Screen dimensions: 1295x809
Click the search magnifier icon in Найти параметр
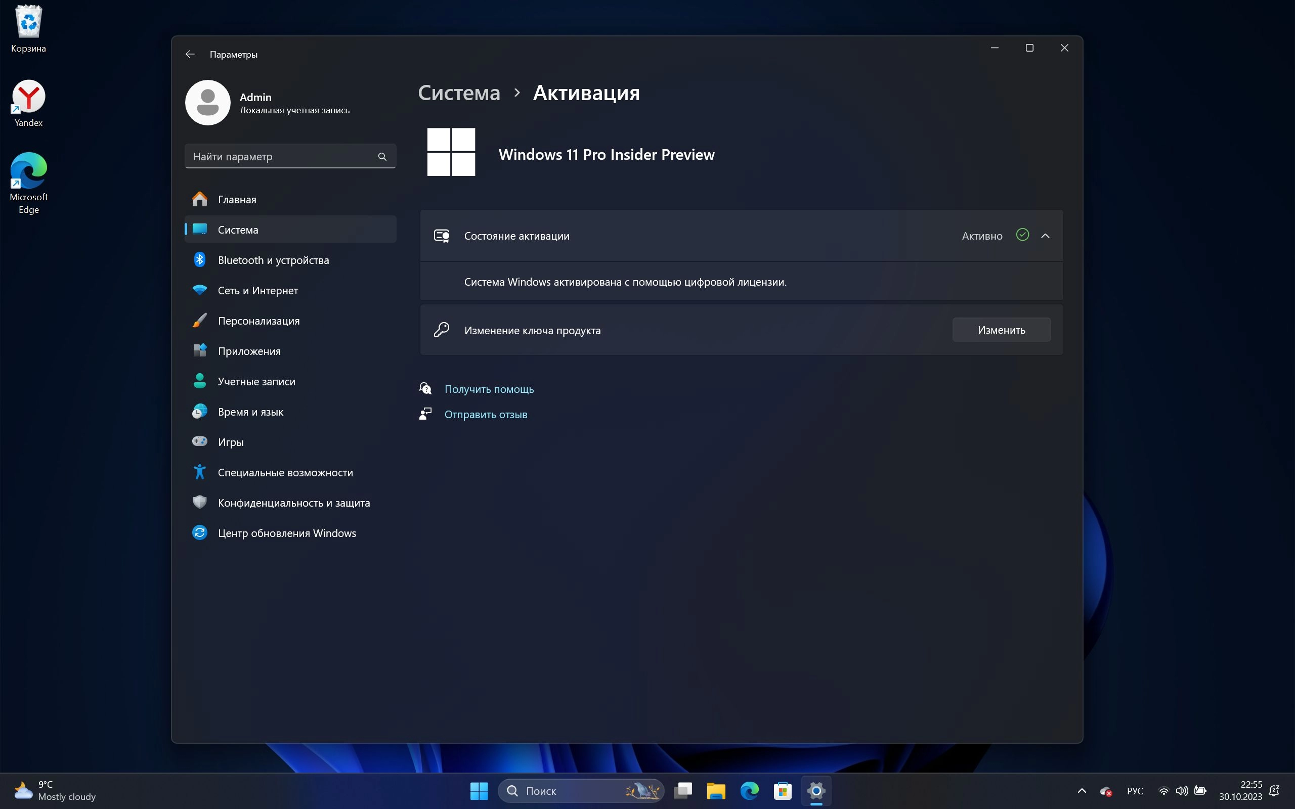(x=382, y=157)
